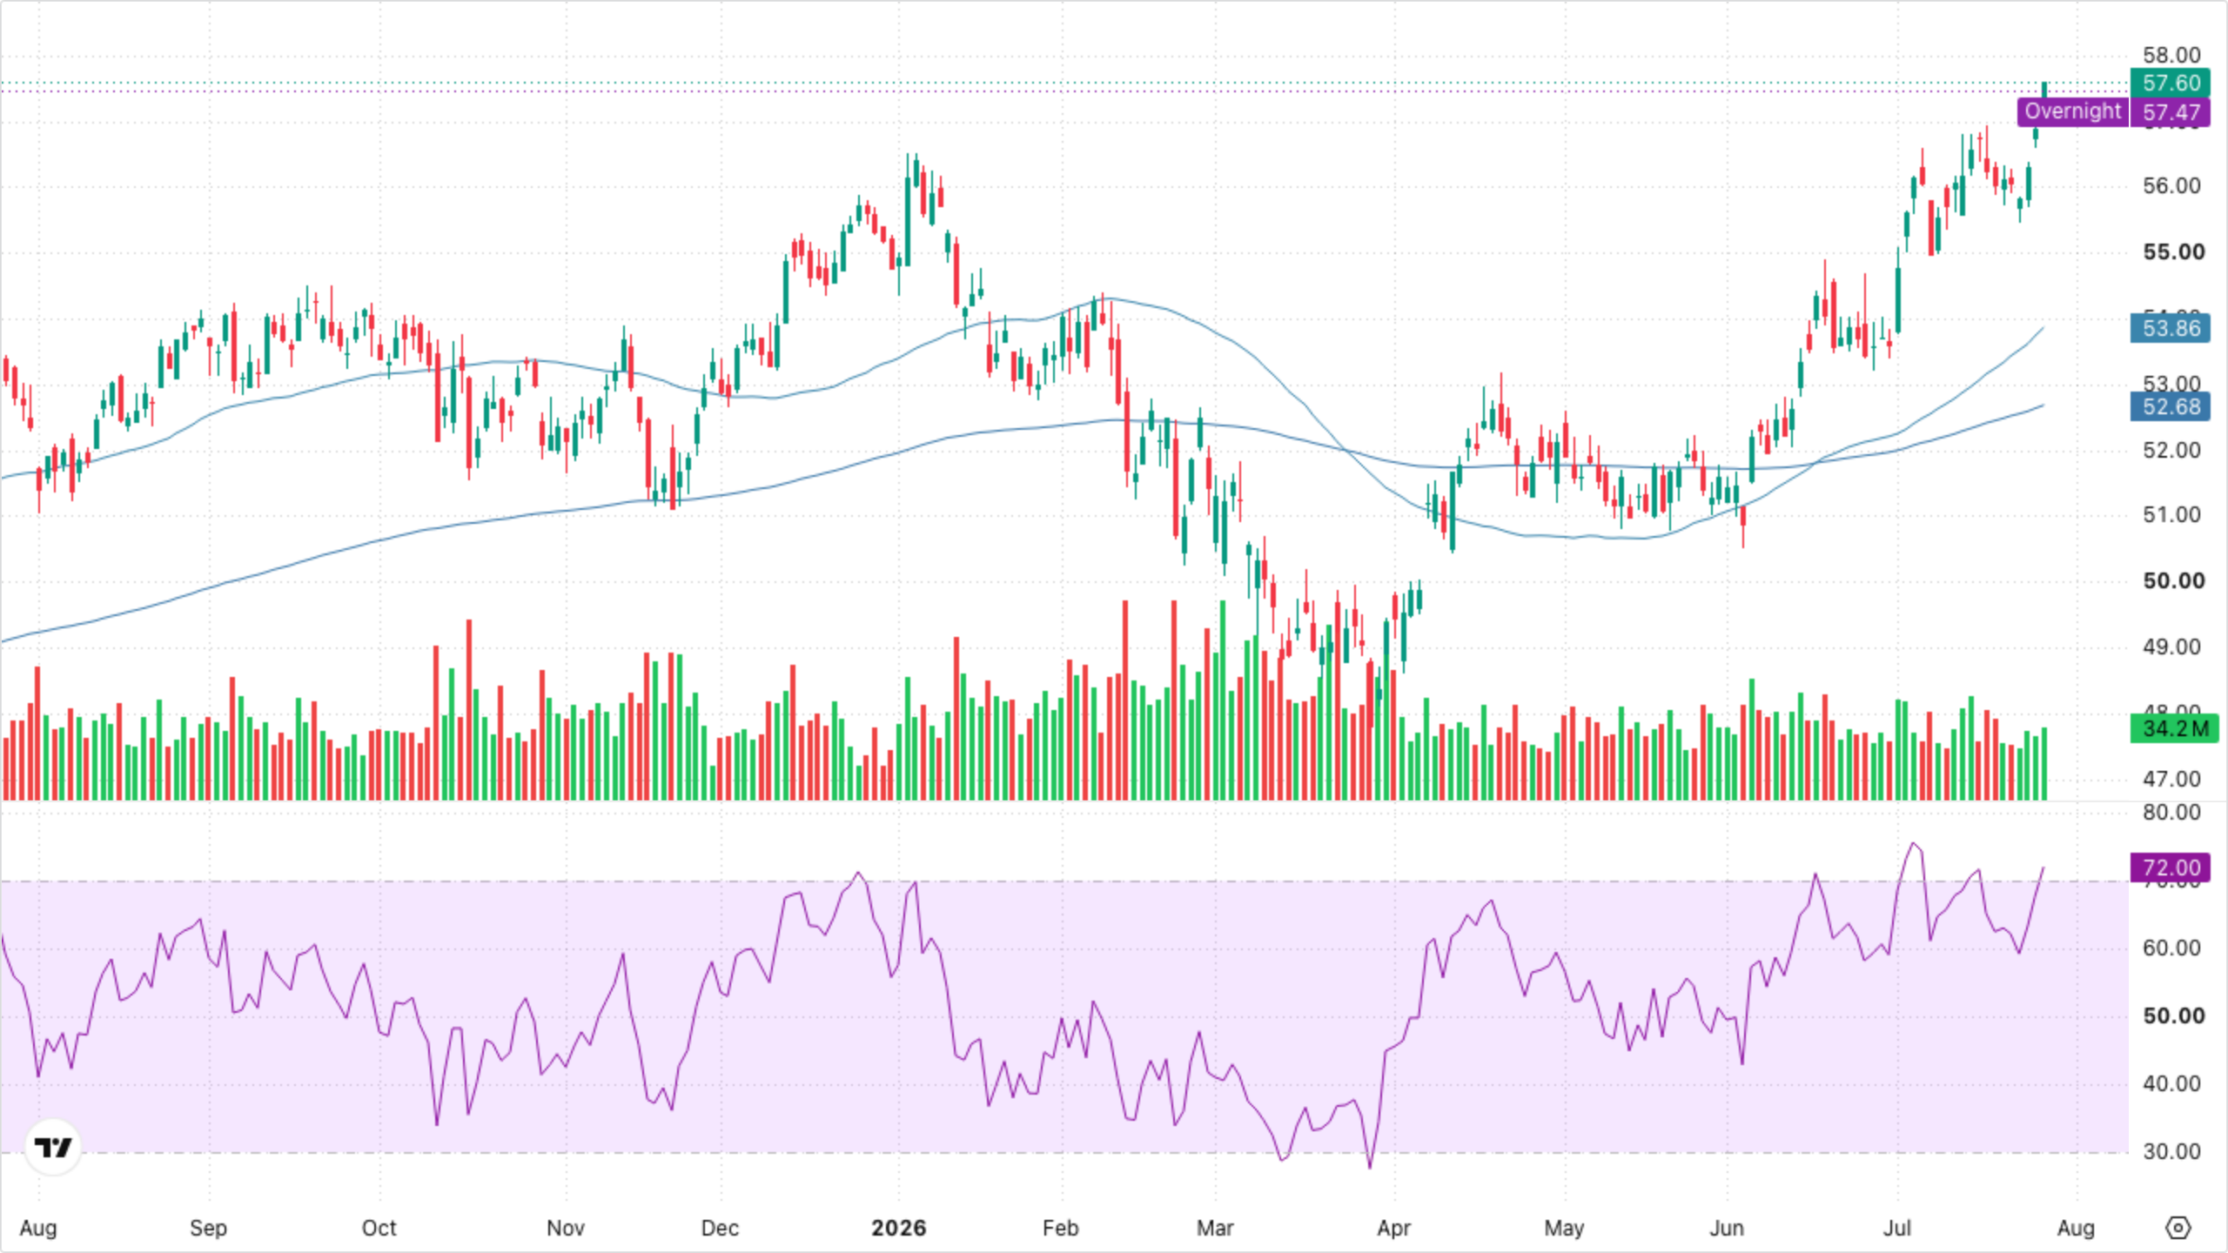Click the Jul label on time axis
2228x1253 pixels.
point(1897,1228)
